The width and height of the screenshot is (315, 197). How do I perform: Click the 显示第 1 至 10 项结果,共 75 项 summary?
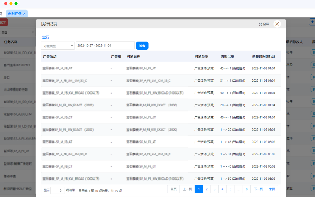click(100, 191)
